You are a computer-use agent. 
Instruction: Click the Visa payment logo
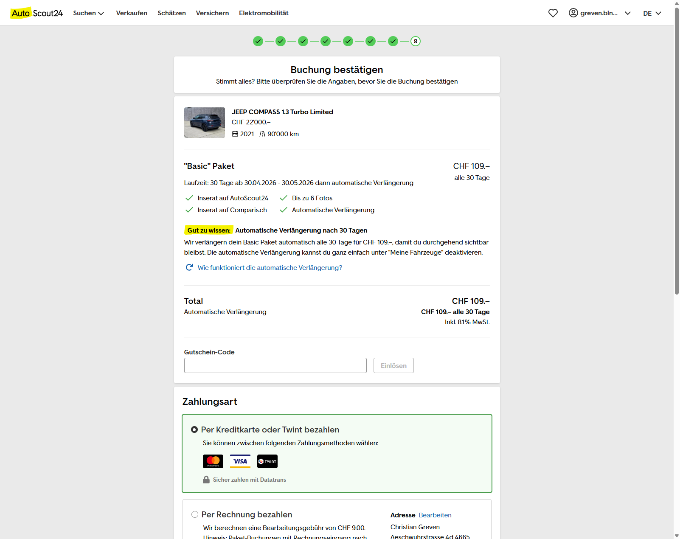[x=240, y=461]
